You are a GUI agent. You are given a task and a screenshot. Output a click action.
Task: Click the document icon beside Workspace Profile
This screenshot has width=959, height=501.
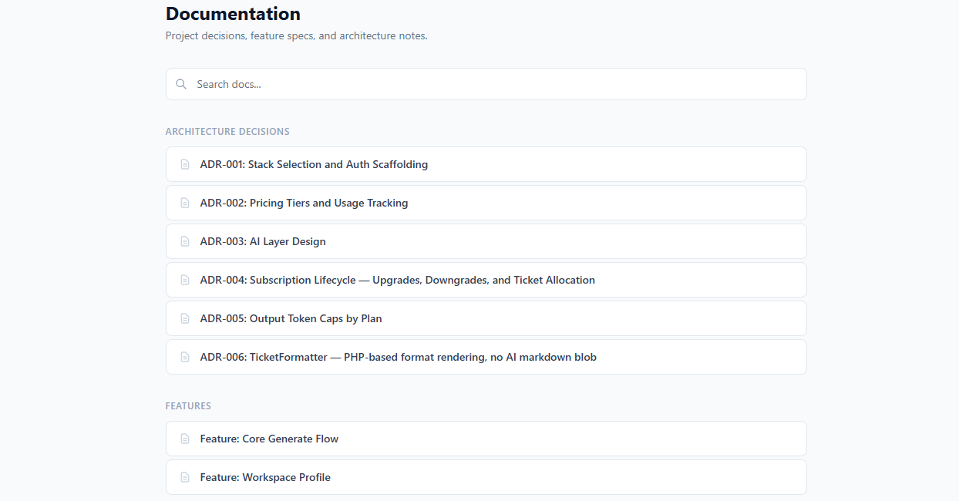pos(184,477)
